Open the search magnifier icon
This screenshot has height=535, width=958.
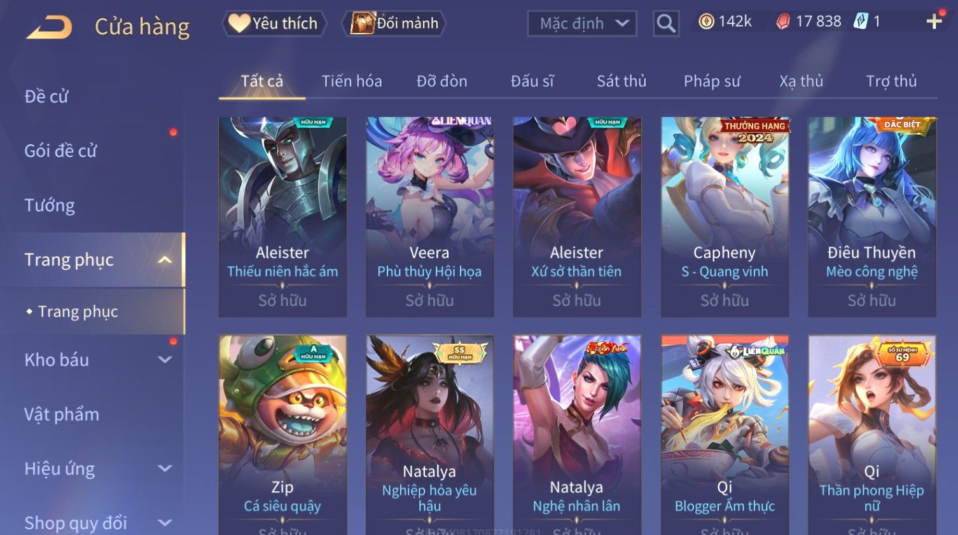tap(666, 24)
